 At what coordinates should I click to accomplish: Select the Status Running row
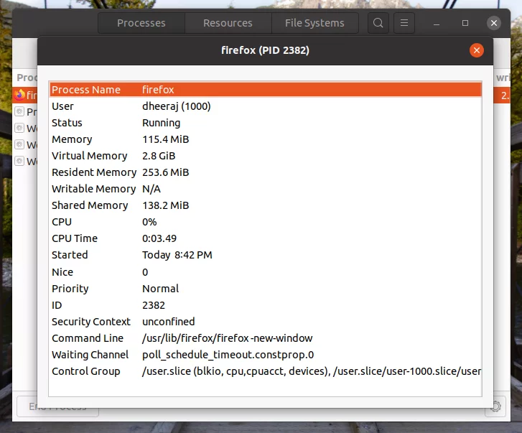tap(266, 123)
